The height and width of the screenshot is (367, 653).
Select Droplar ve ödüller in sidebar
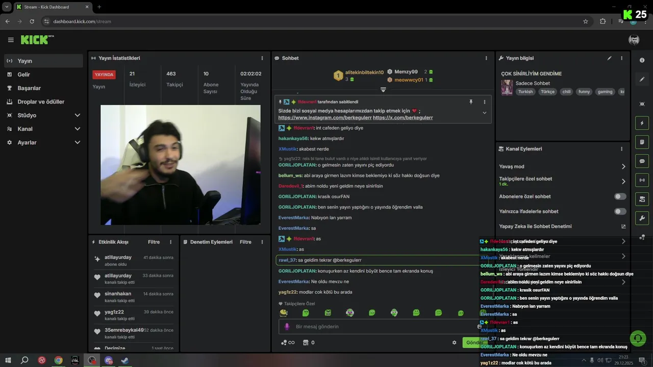point(43,102)
